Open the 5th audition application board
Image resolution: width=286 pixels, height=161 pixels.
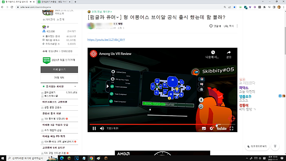[55, 153]
